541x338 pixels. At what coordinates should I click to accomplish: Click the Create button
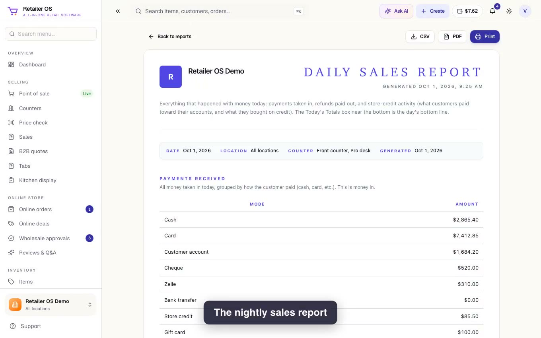433,11
